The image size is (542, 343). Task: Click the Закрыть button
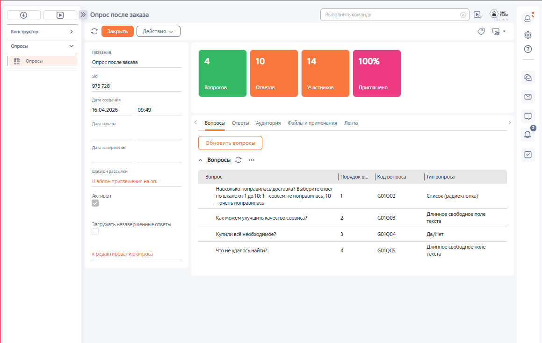click(x=117, y=31)
